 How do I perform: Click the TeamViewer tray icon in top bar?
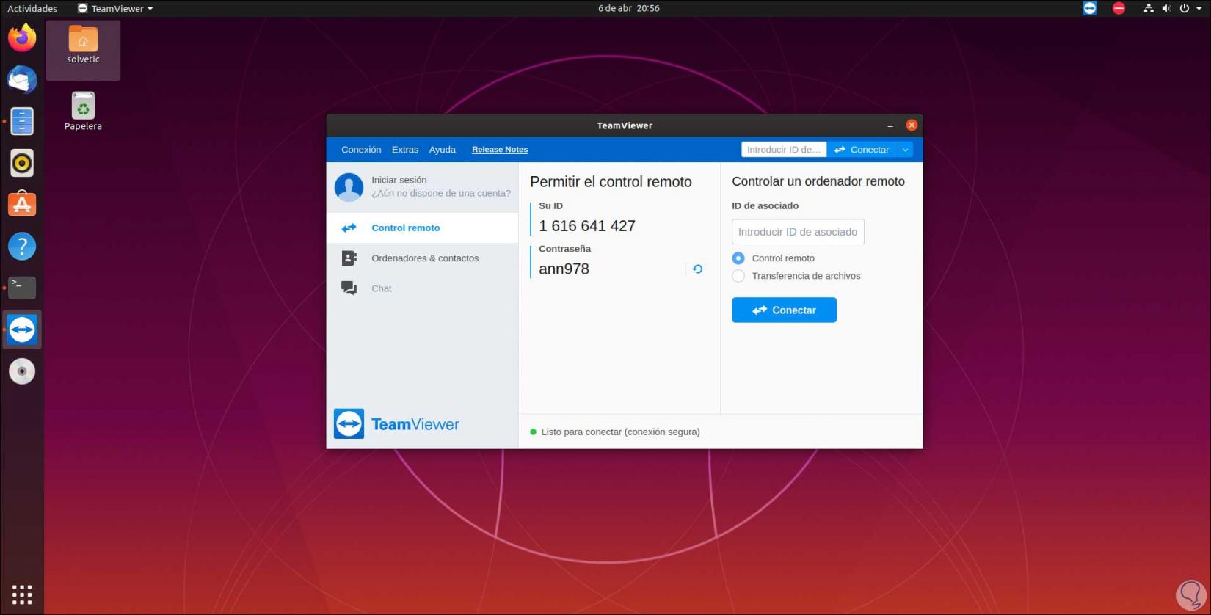pos(1090,8)
